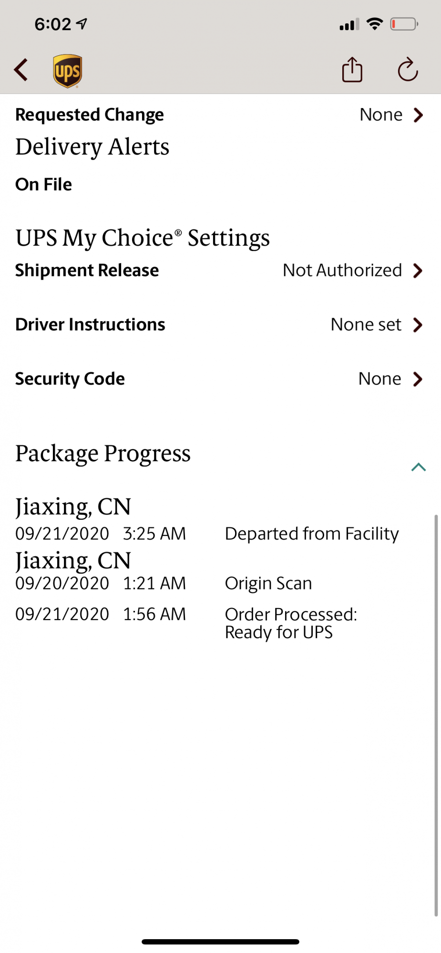Collapse the Package Progress section
The image size is (441, 953).
coord(418,467)
